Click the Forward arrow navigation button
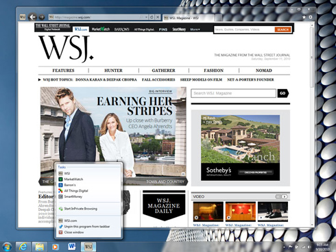The image size is (336, 252). point(42,17)
